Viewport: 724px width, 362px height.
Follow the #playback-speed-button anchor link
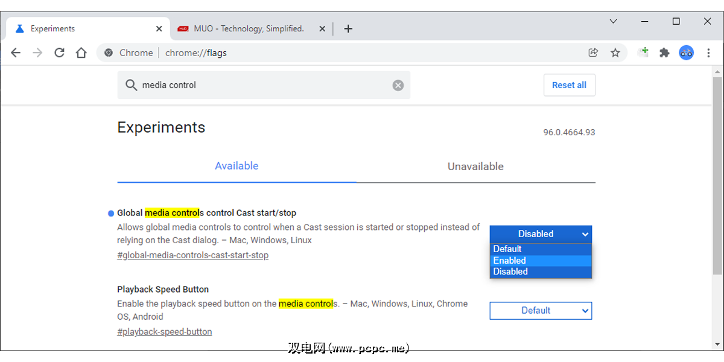[x=164, y=331]
